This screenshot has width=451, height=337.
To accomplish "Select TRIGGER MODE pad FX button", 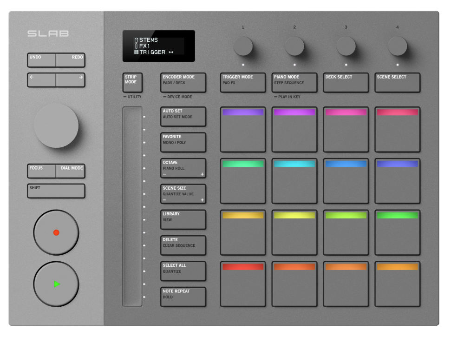I will click(x=243, y=82).
